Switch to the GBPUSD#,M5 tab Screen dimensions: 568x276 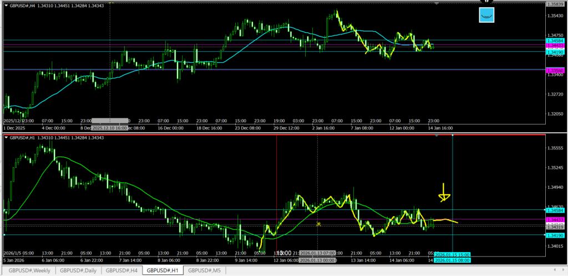204,270
